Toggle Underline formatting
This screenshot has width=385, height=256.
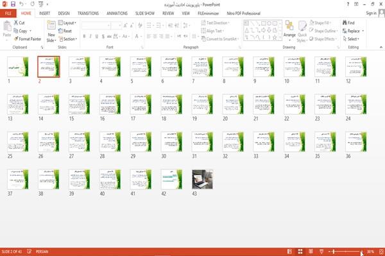[x=97, y=37]
